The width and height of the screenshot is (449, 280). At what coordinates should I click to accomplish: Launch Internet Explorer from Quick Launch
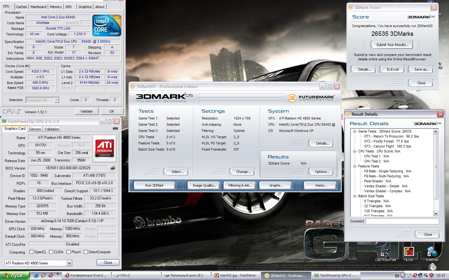click(x=36, y=275)
